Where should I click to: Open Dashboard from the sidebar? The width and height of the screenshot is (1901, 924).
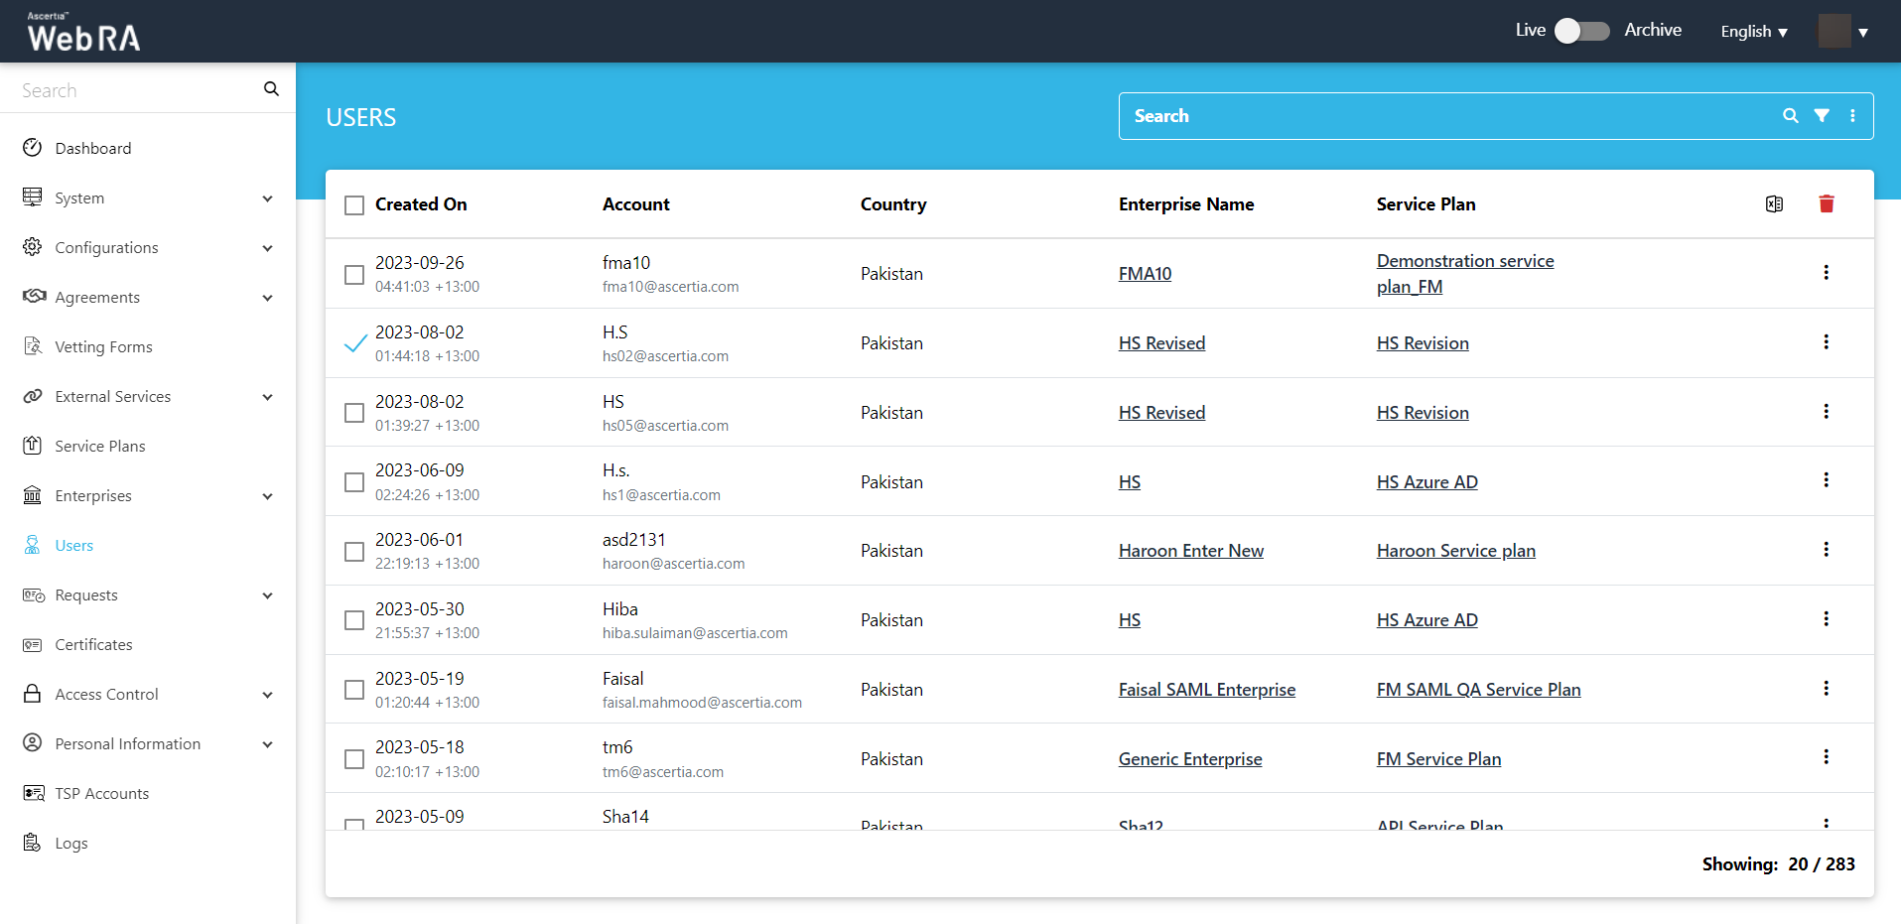tap(93, 148)
